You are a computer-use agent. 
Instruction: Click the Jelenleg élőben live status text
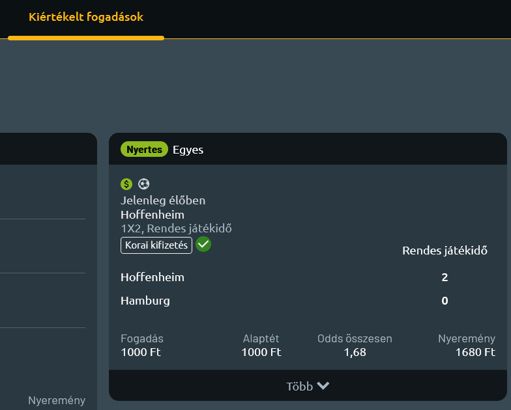[x=163, y=200]
